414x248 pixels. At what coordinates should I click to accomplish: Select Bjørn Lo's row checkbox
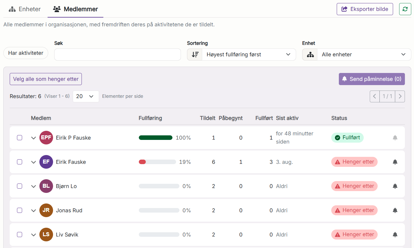coord(19,186)
